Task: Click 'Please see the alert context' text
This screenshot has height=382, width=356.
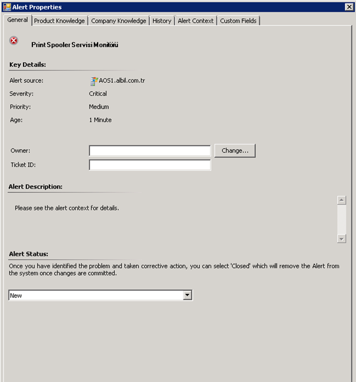Action: click(x=67, y=208)
